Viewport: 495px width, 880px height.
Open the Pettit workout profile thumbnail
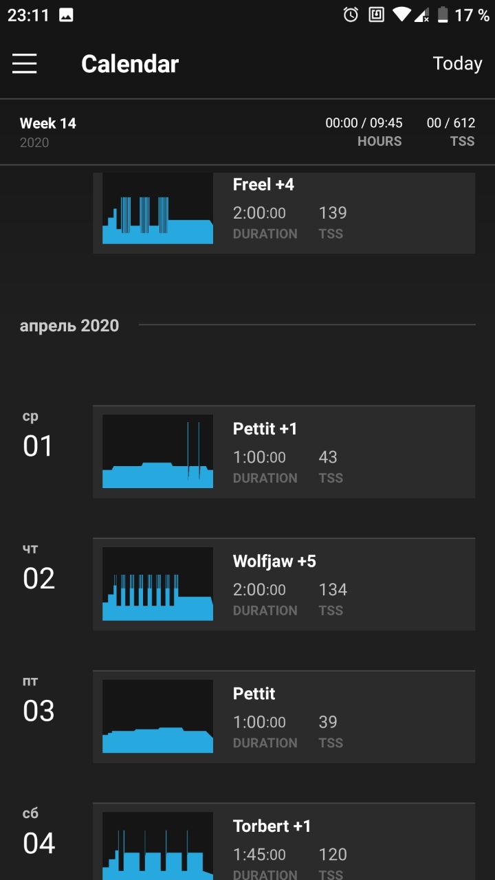(157, 716)
